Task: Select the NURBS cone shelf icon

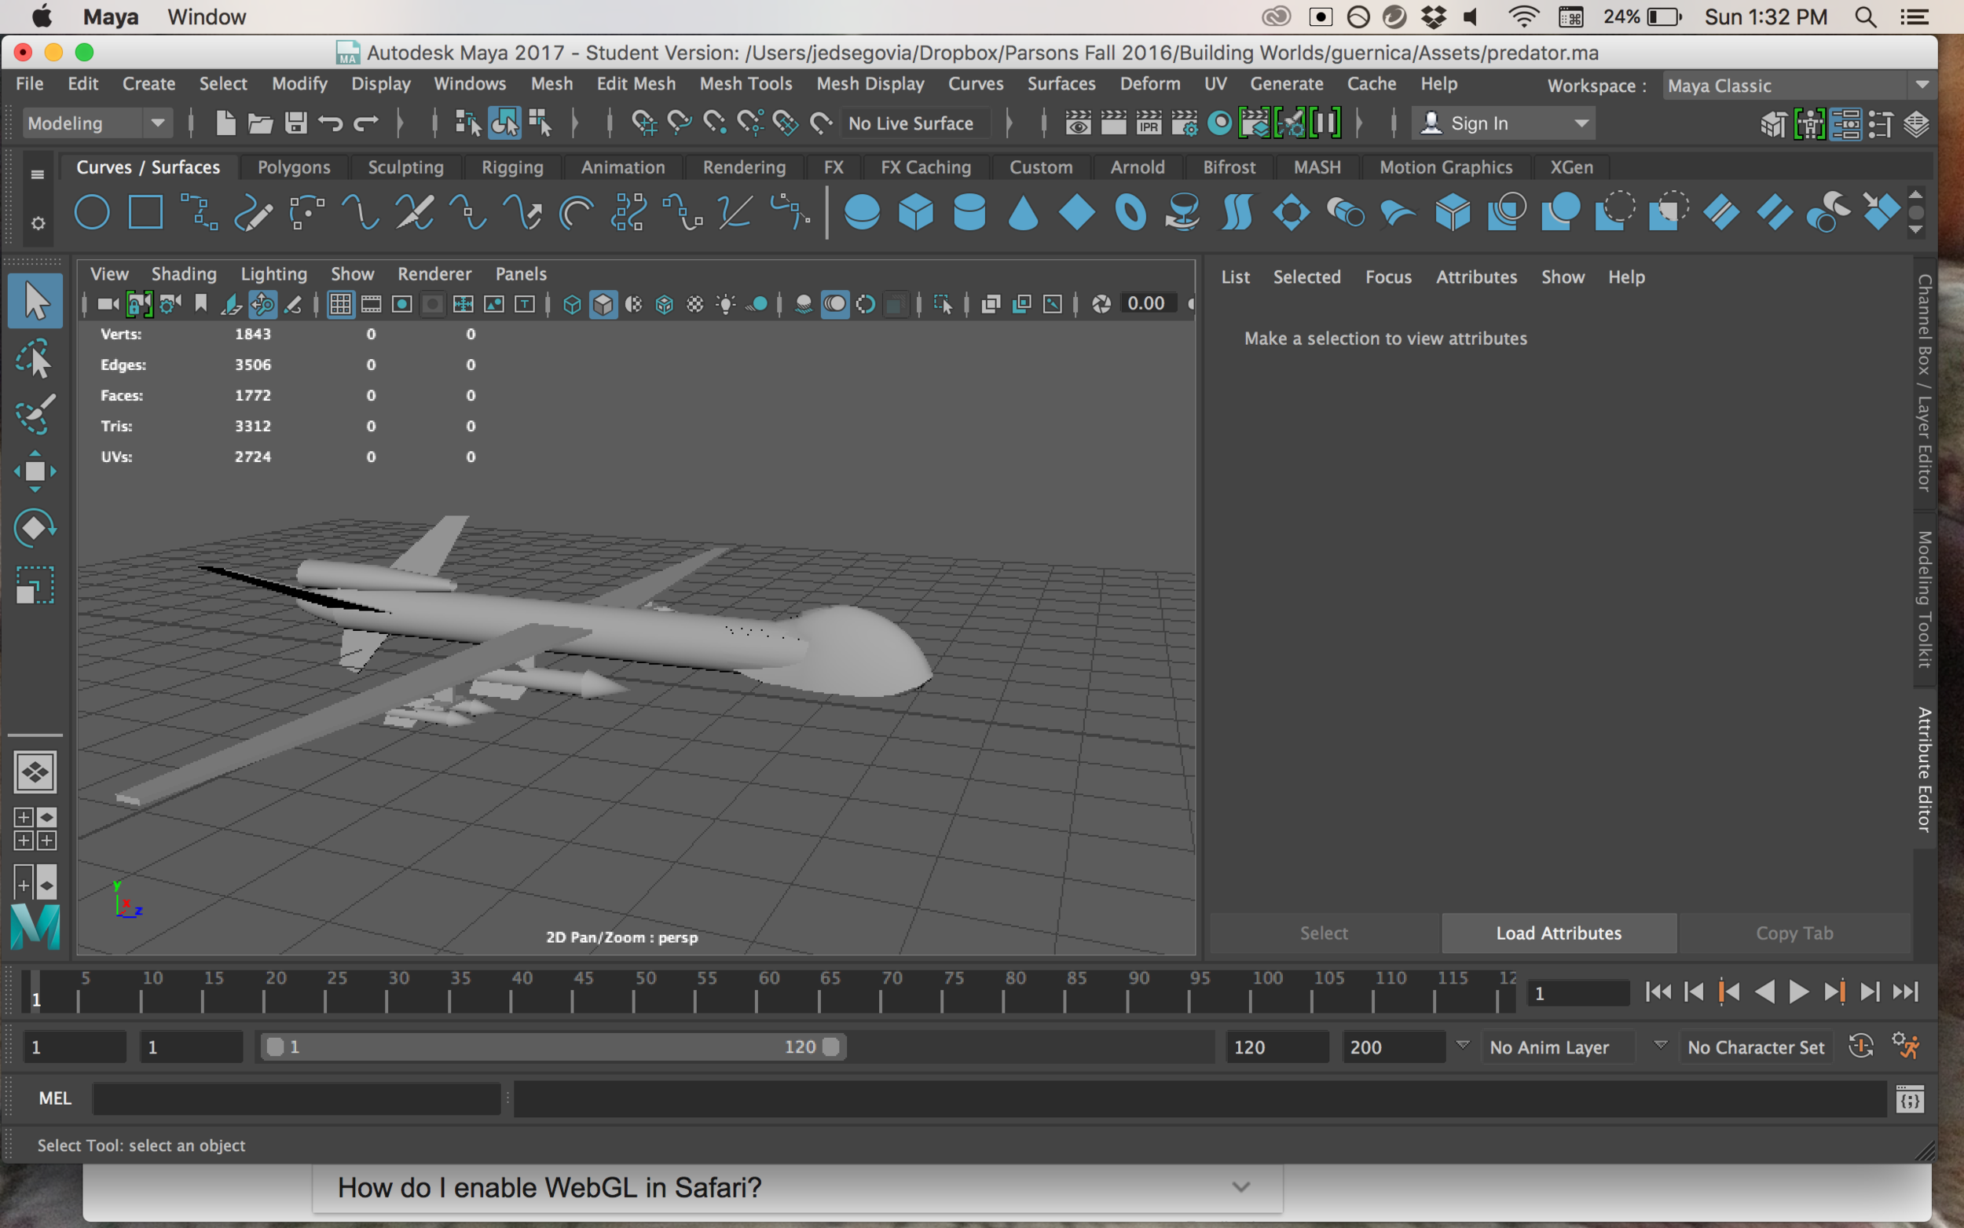Action: 1023,213
